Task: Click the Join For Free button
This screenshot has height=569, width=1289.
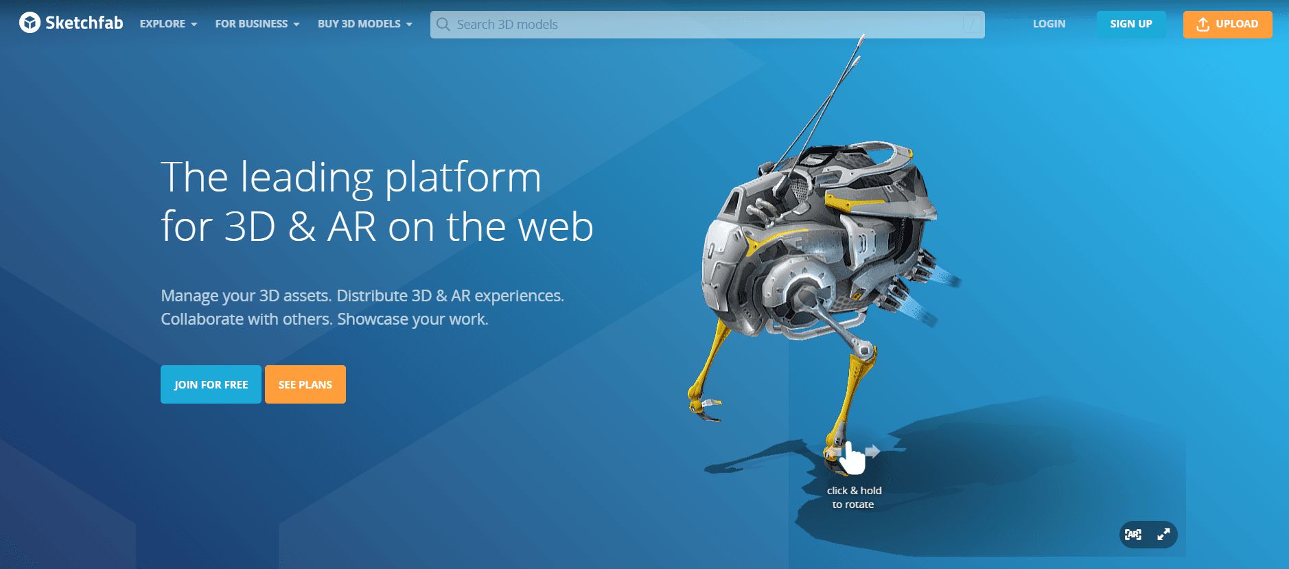Action: click(x=211, y=384)
